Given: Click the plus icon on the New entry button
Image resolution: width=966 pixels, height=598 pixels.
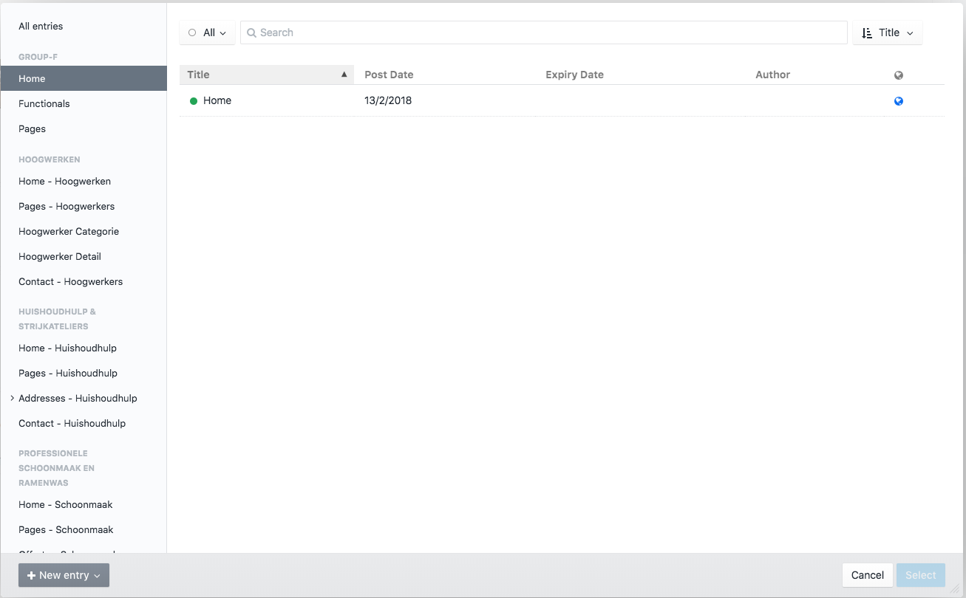Looking at the screenshot, I should point(31,575).
